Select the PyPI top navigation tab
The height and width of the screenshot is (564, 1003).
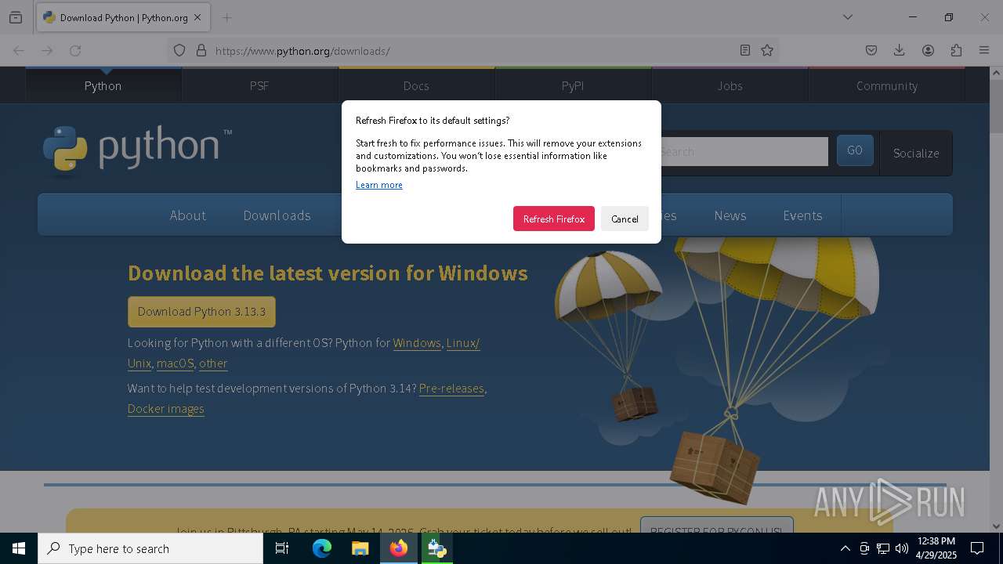click(573, 85)
